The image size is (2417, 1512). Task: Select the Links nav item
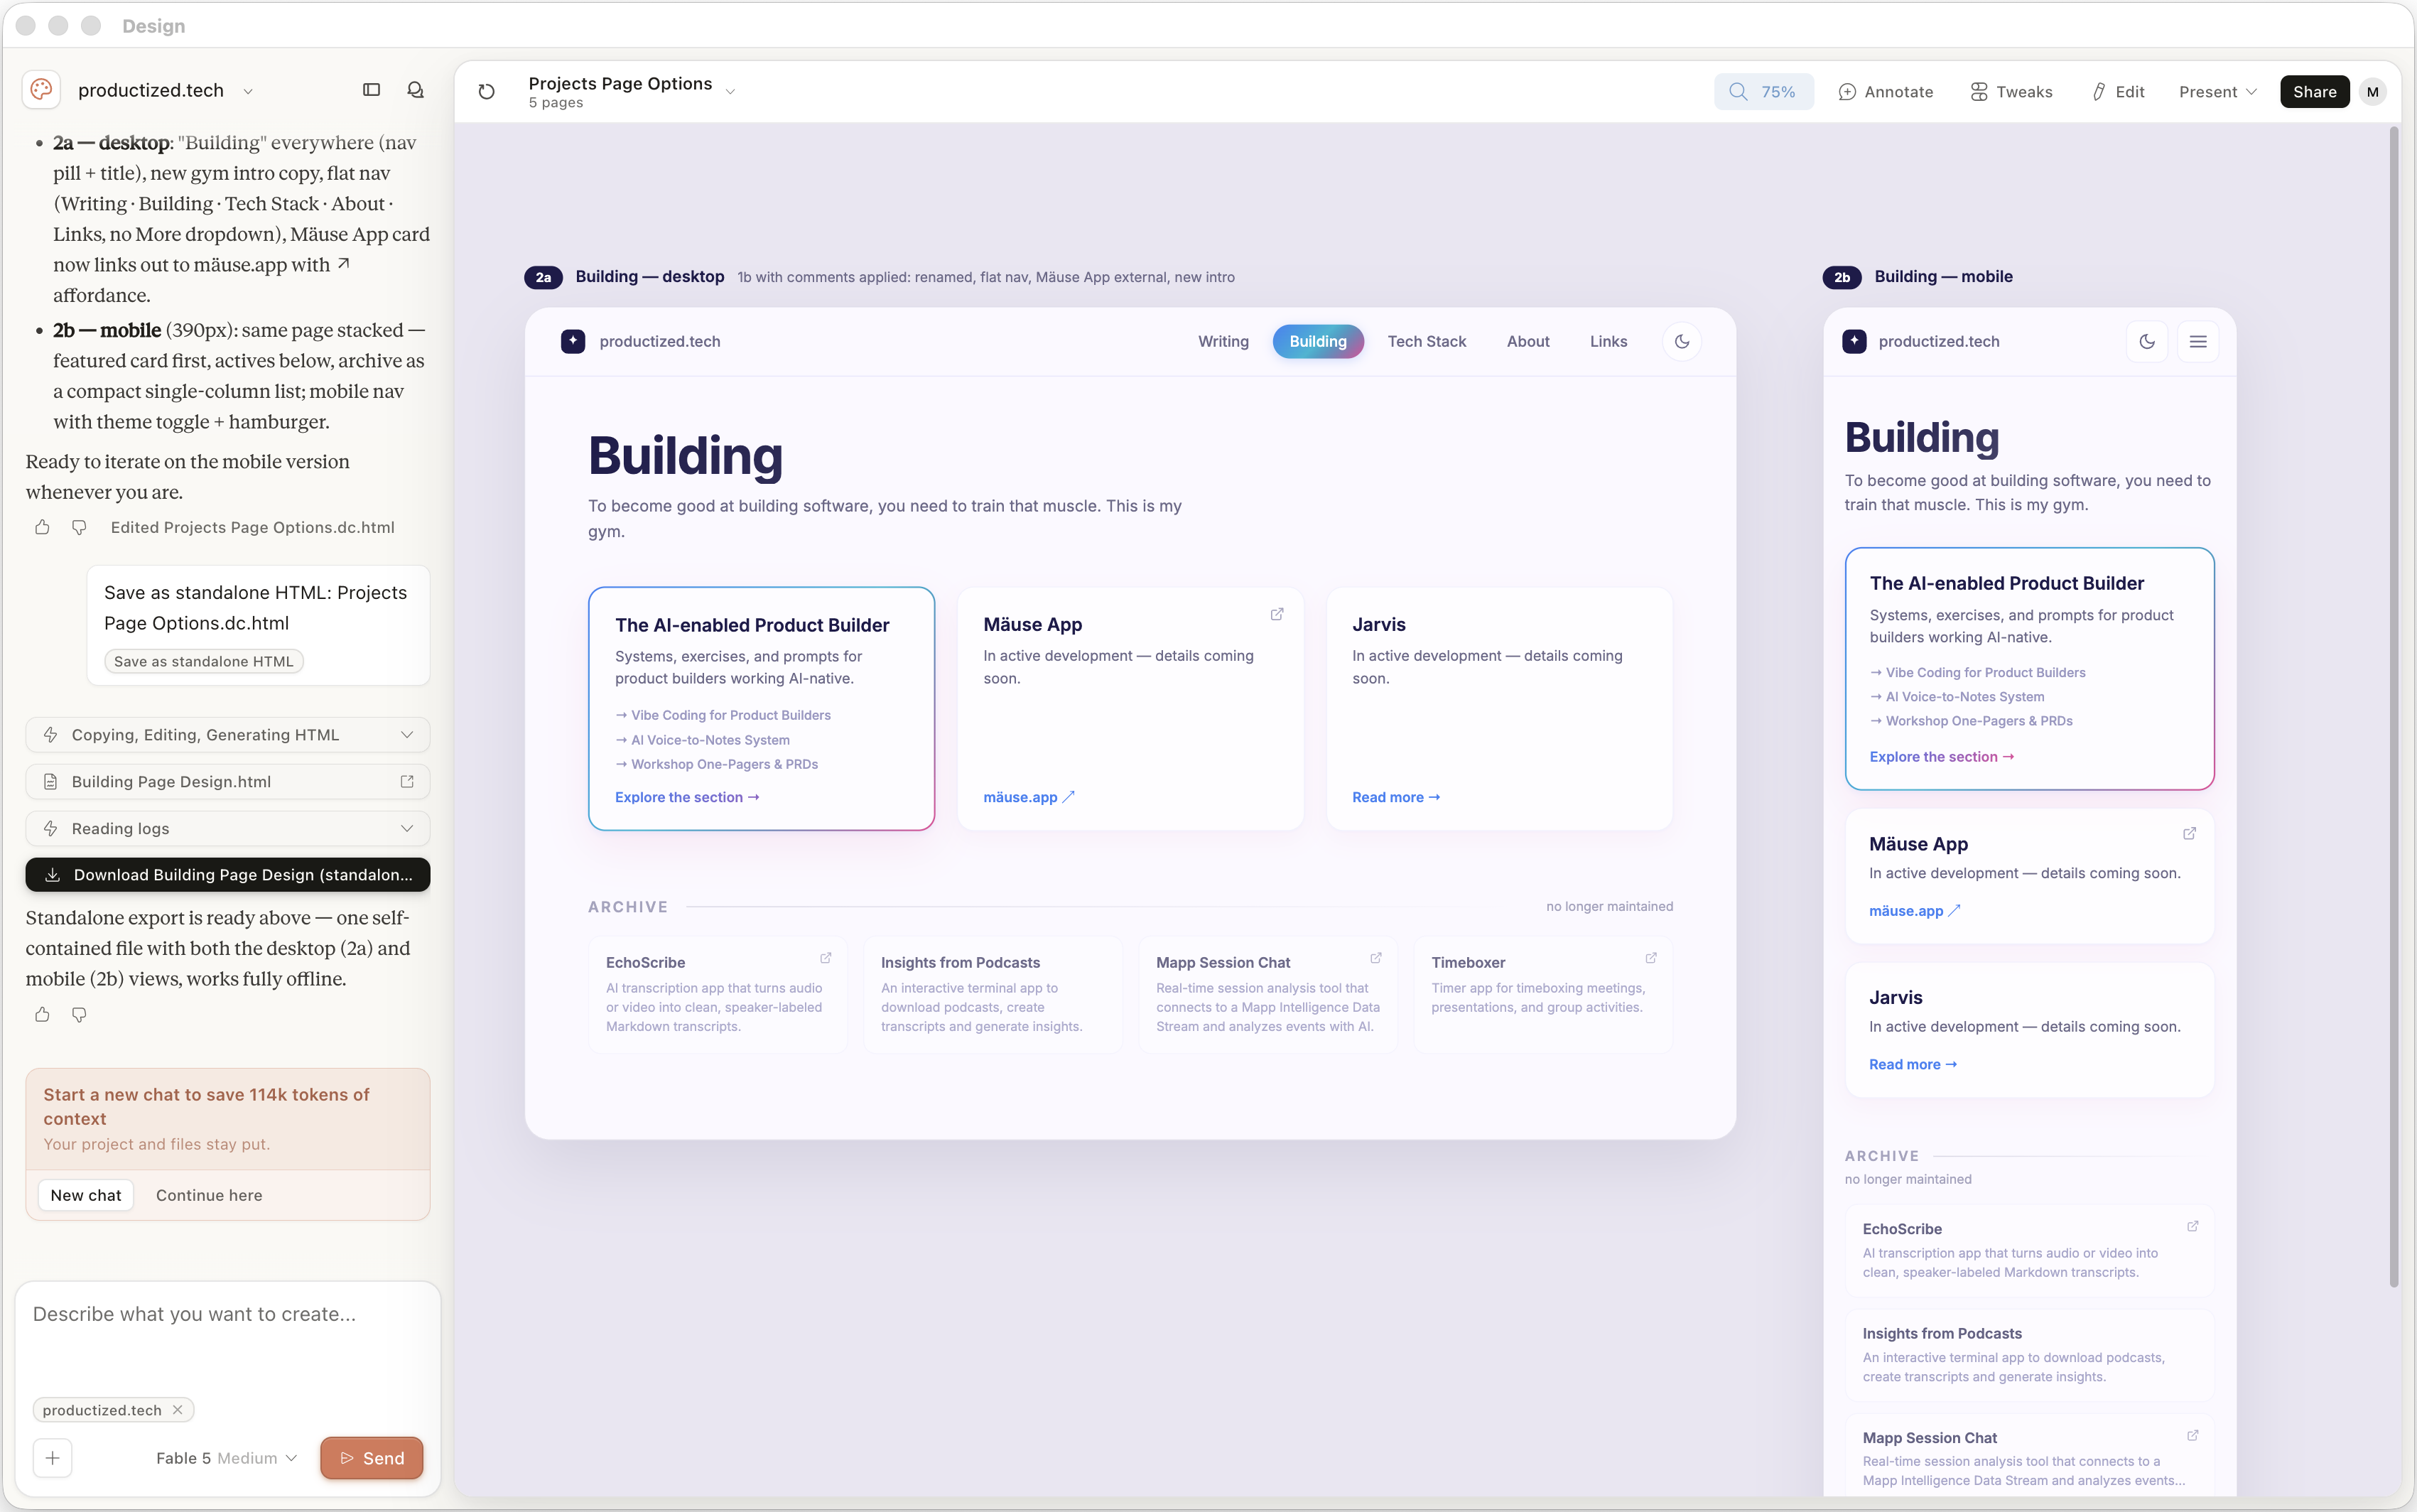tap(1608, 341)
